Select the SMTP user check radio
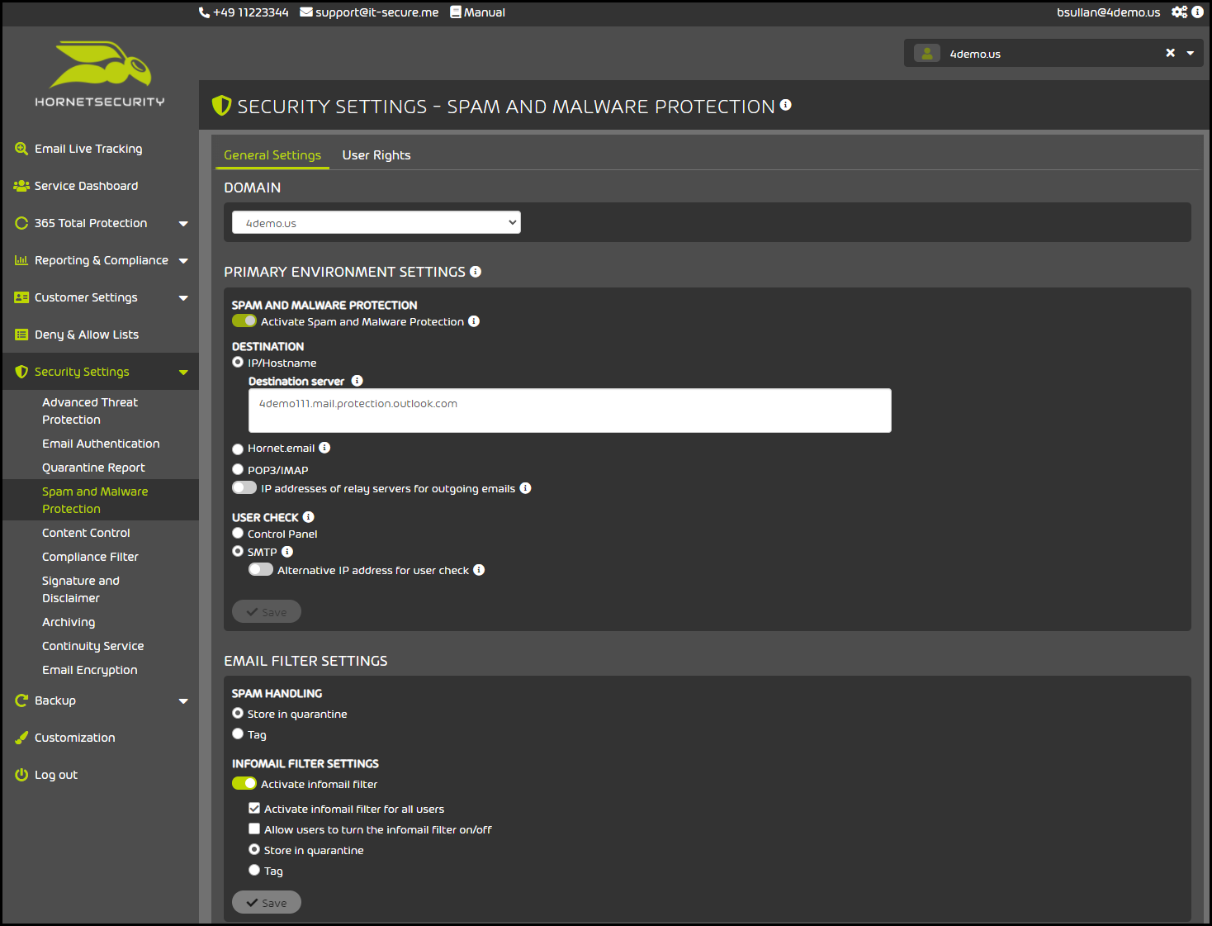The image size is (1212, 926). pos(238,552)
